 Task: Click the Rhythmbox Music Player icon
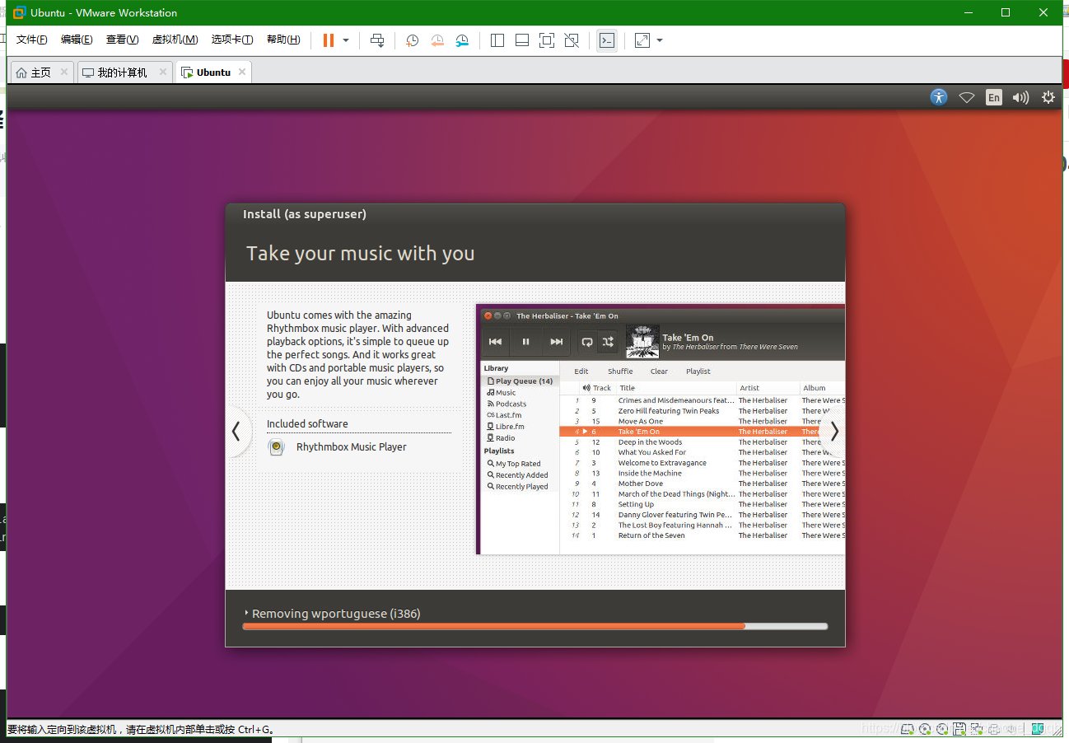pos(277,447)
